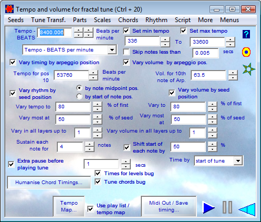261x222 pixels.
Task: Enable Skip notes less than checkbox
Action: (126, 52)
